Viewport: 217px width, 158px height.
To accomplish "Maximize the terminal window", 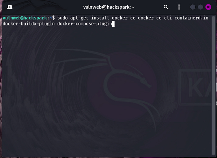I will point(200,7).
